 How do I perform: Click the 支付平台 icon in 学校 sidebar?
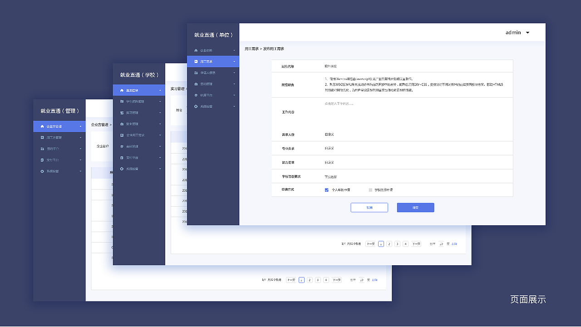(122, 158)
